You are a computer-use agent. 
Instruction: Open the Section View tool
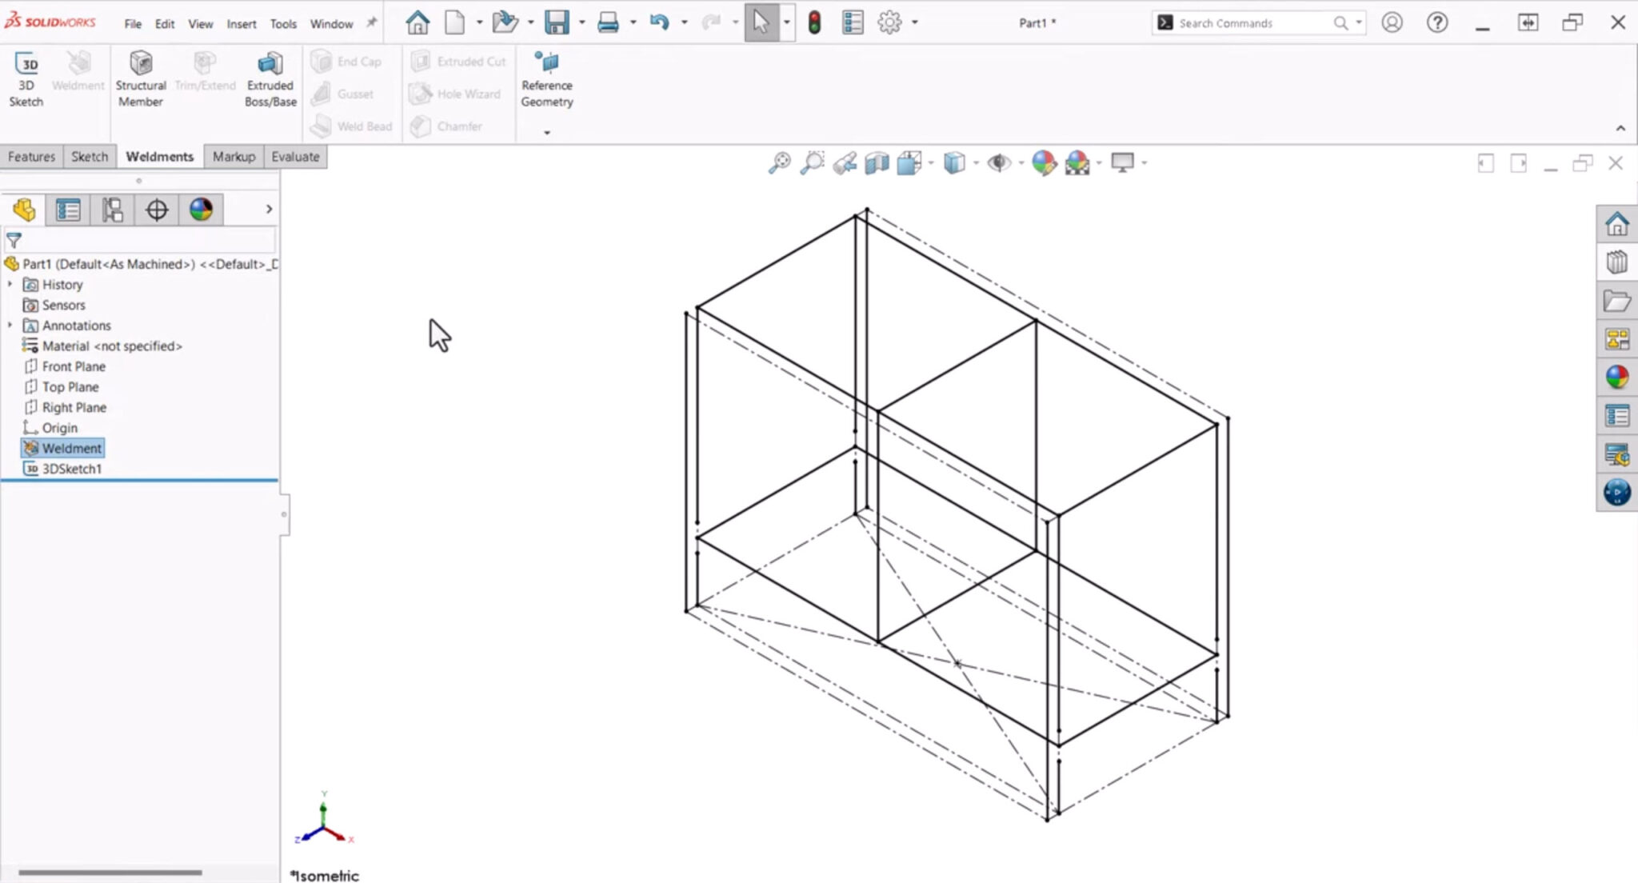click(875, 162)
